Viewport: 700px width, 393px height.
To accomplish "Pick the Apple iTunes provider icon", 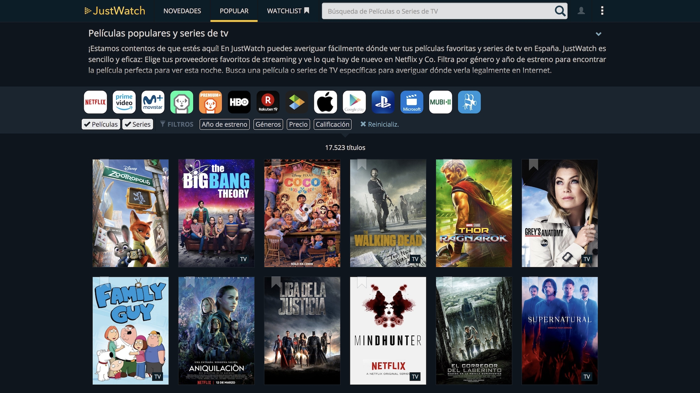I will pos(326,102).
